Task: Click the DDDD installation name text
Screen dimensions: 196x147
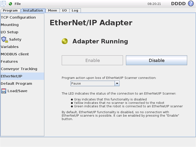Action: 178,4
